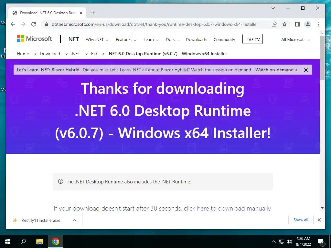Open Windows search from the taskbar
331x248 pixels.
point(23,242)
